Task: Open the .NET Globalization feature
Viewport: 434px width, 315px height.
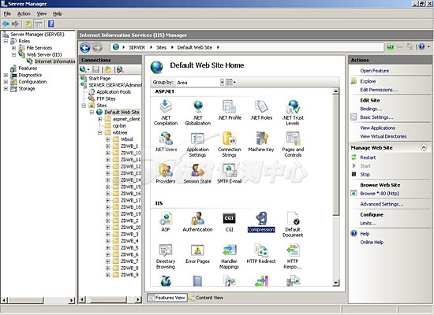Action: click(x=197, y=113)
